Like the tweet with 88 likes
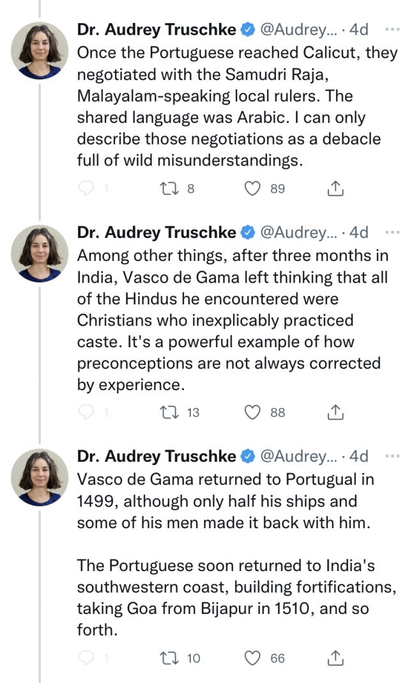 pos(252,412)
